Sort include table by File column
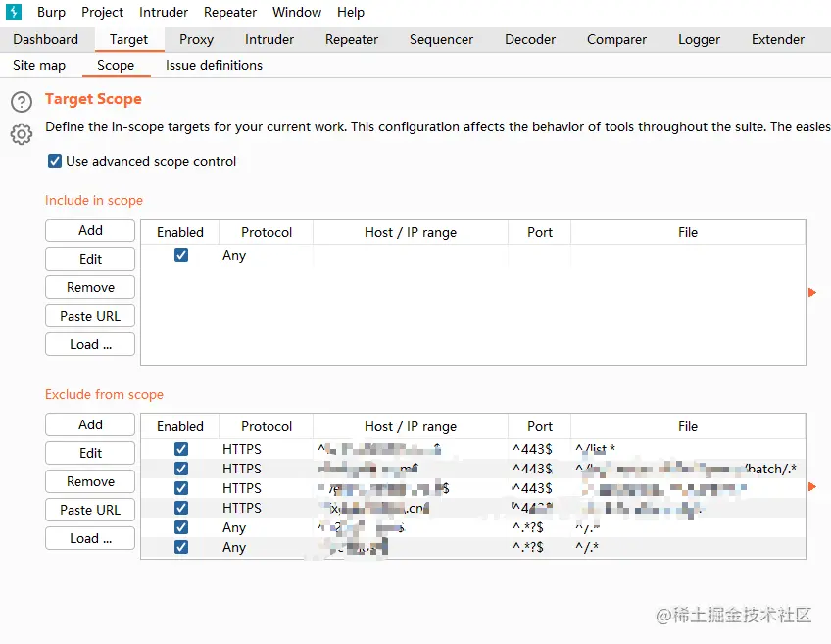831x644 pixels. (x=688, y=232)
